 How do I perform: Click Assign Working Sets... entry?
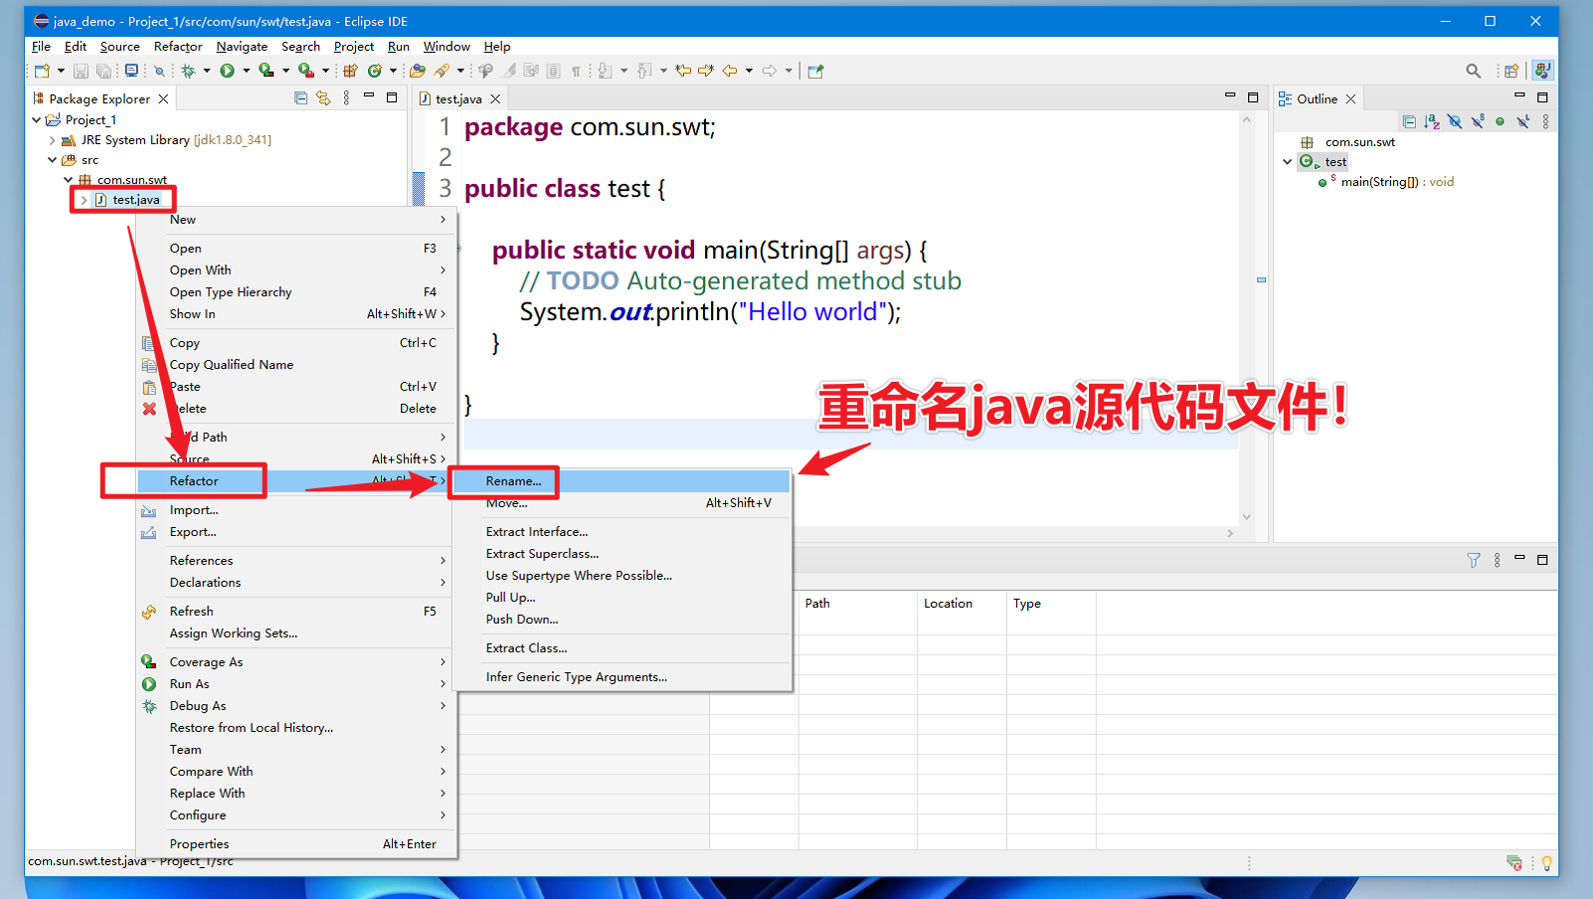point(297,632)
